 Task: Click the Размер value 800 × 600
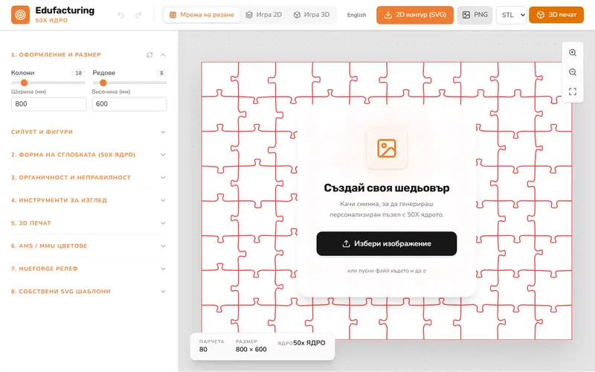251,349
